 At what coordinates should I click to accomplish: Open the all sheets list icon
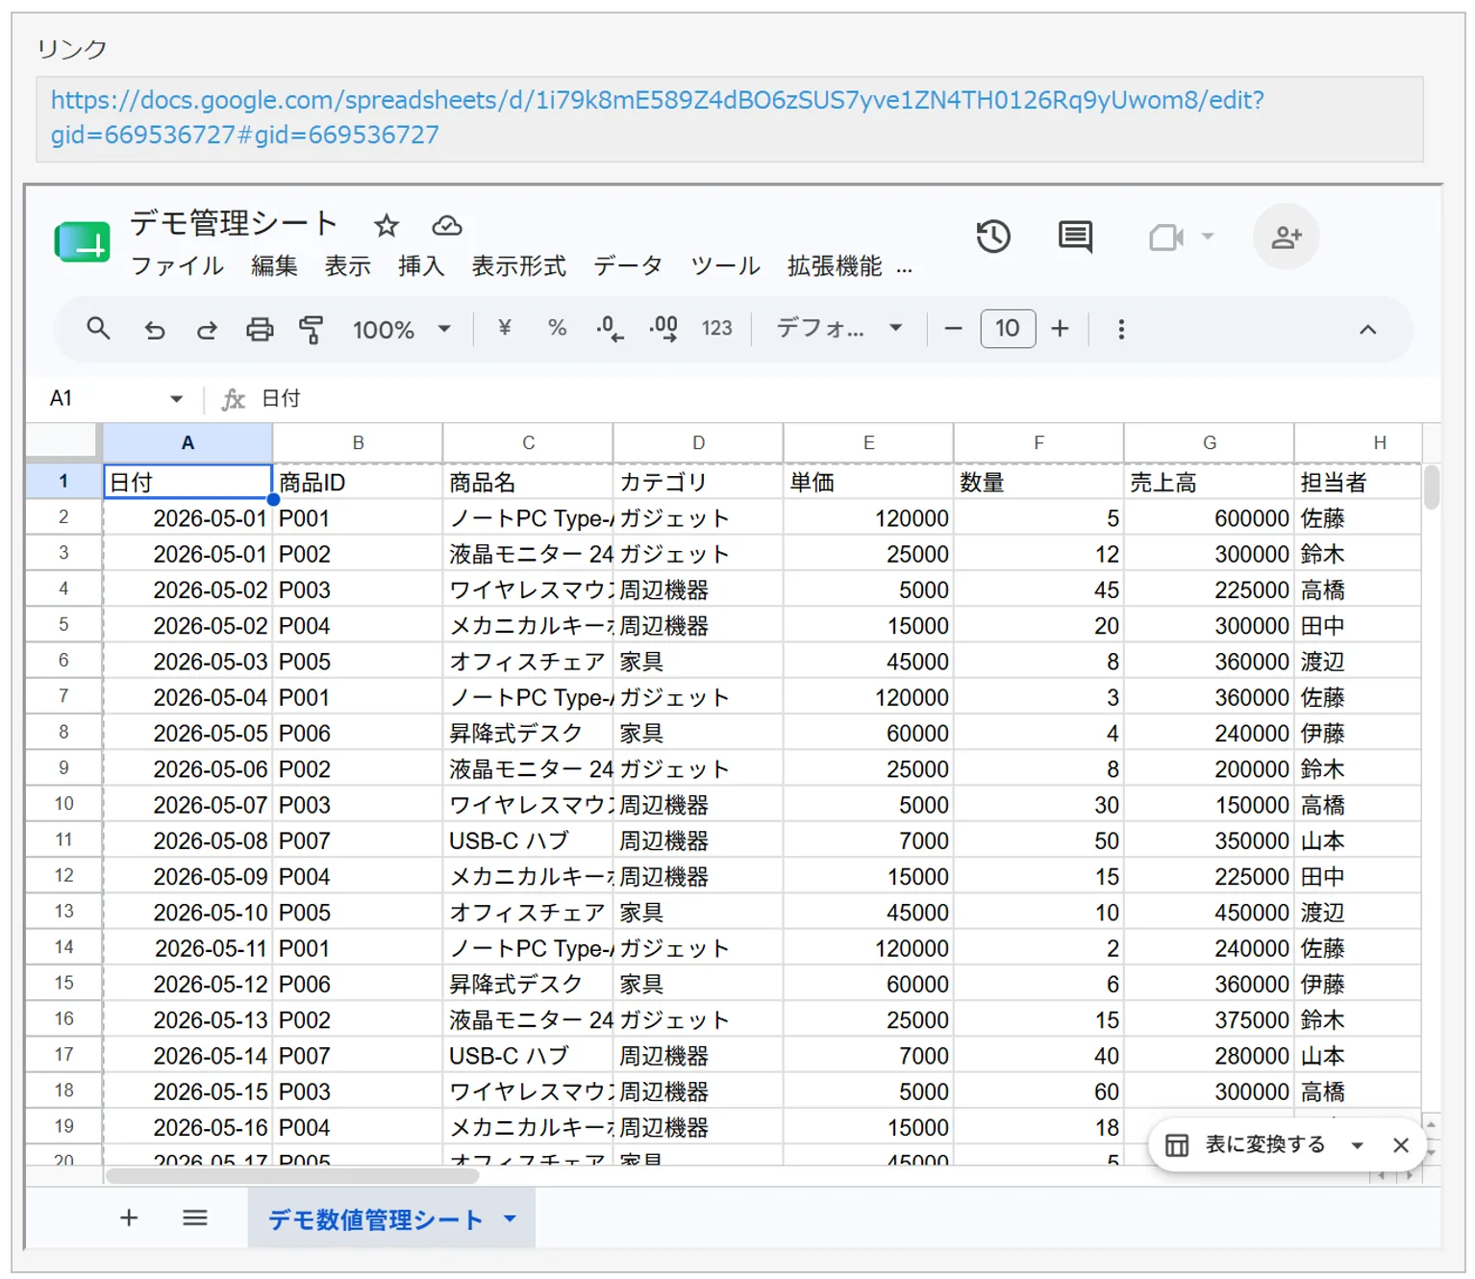(x=195, y=1218)
